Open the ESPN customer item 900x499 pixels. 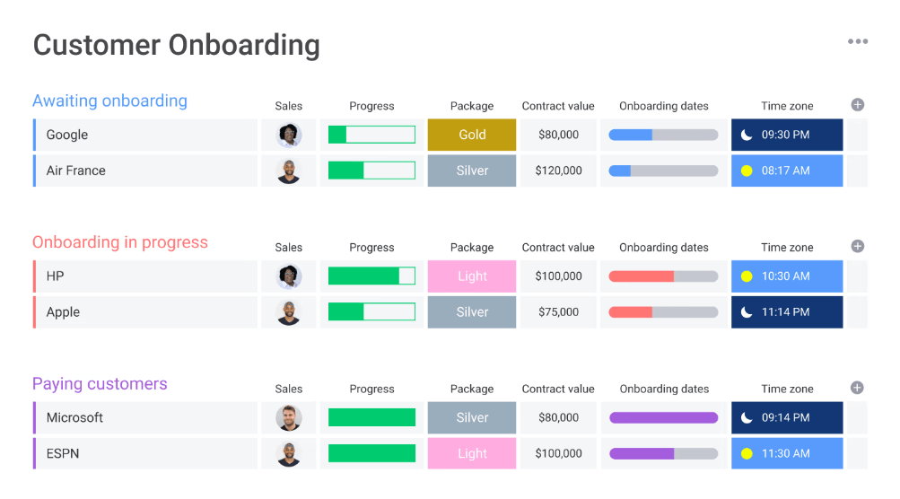(63, 453)
